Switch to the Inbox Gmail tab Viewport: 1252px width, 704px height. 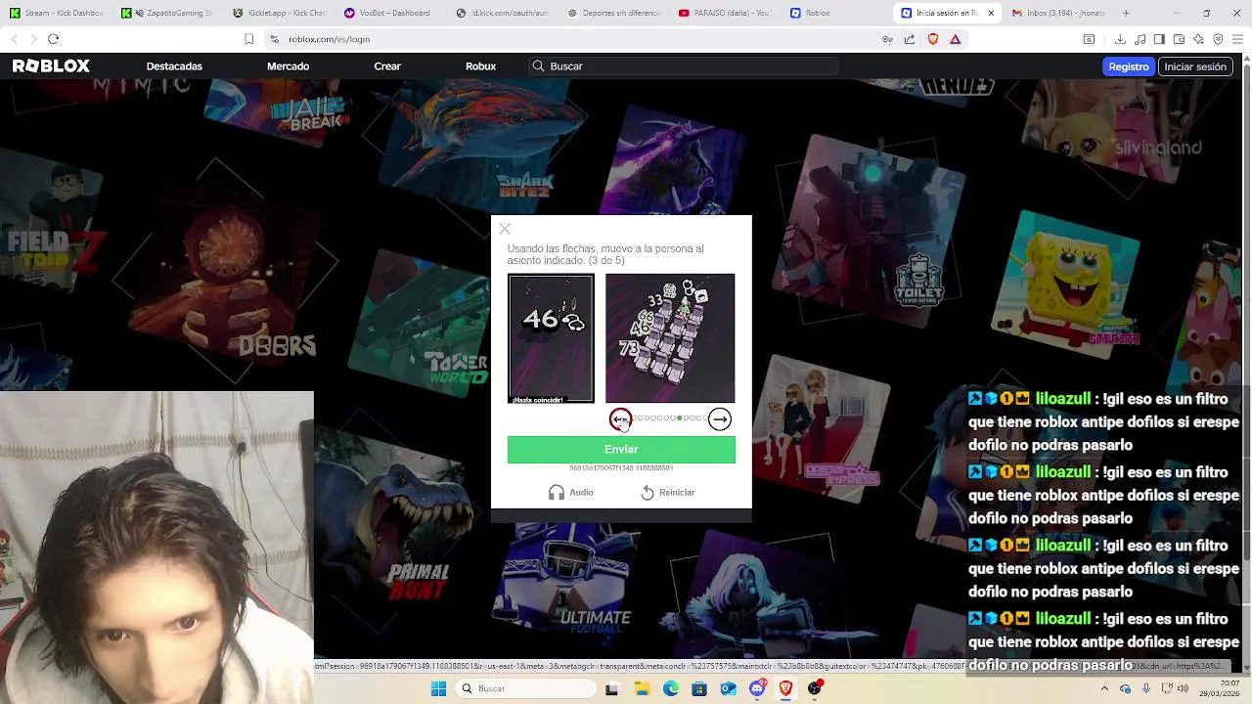1059,13
